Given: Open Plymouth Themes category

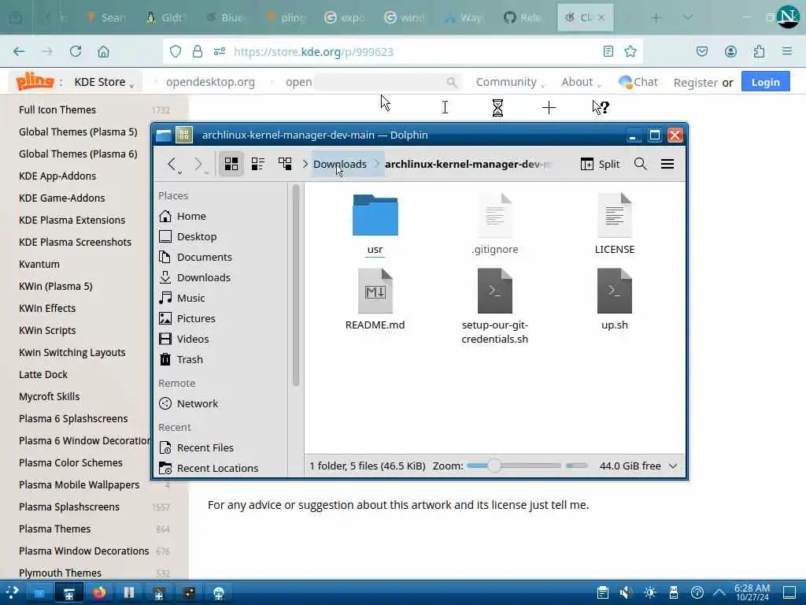Looking at the screenshot, I should 60,573.
